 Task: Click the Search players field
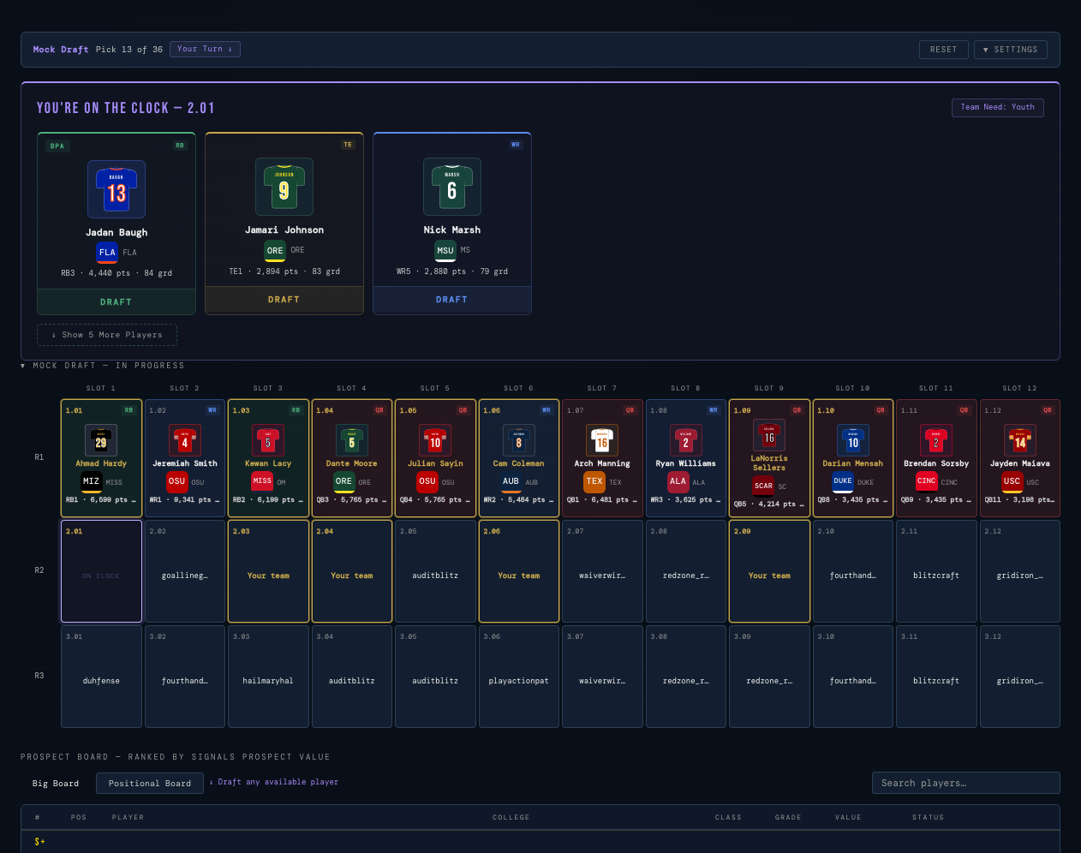coord(966,783)
